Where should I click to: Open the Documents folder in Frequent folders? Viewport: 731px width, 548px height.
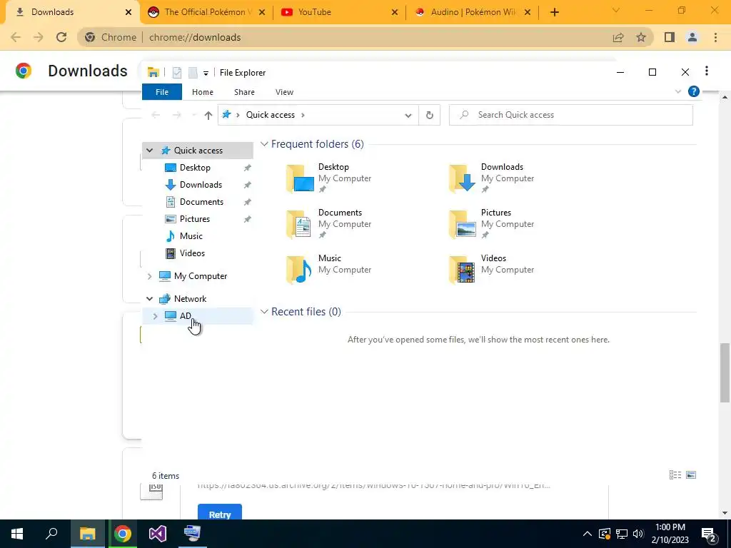click(328, 223)
